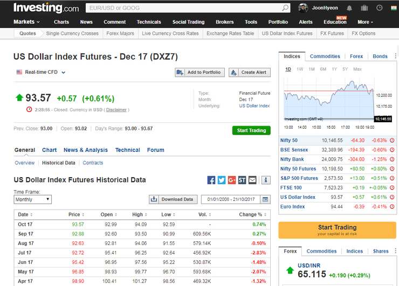The width and height of the screenshot is (399, 286).
Task: Select Commodities tab in top widget
Action: 325,56
